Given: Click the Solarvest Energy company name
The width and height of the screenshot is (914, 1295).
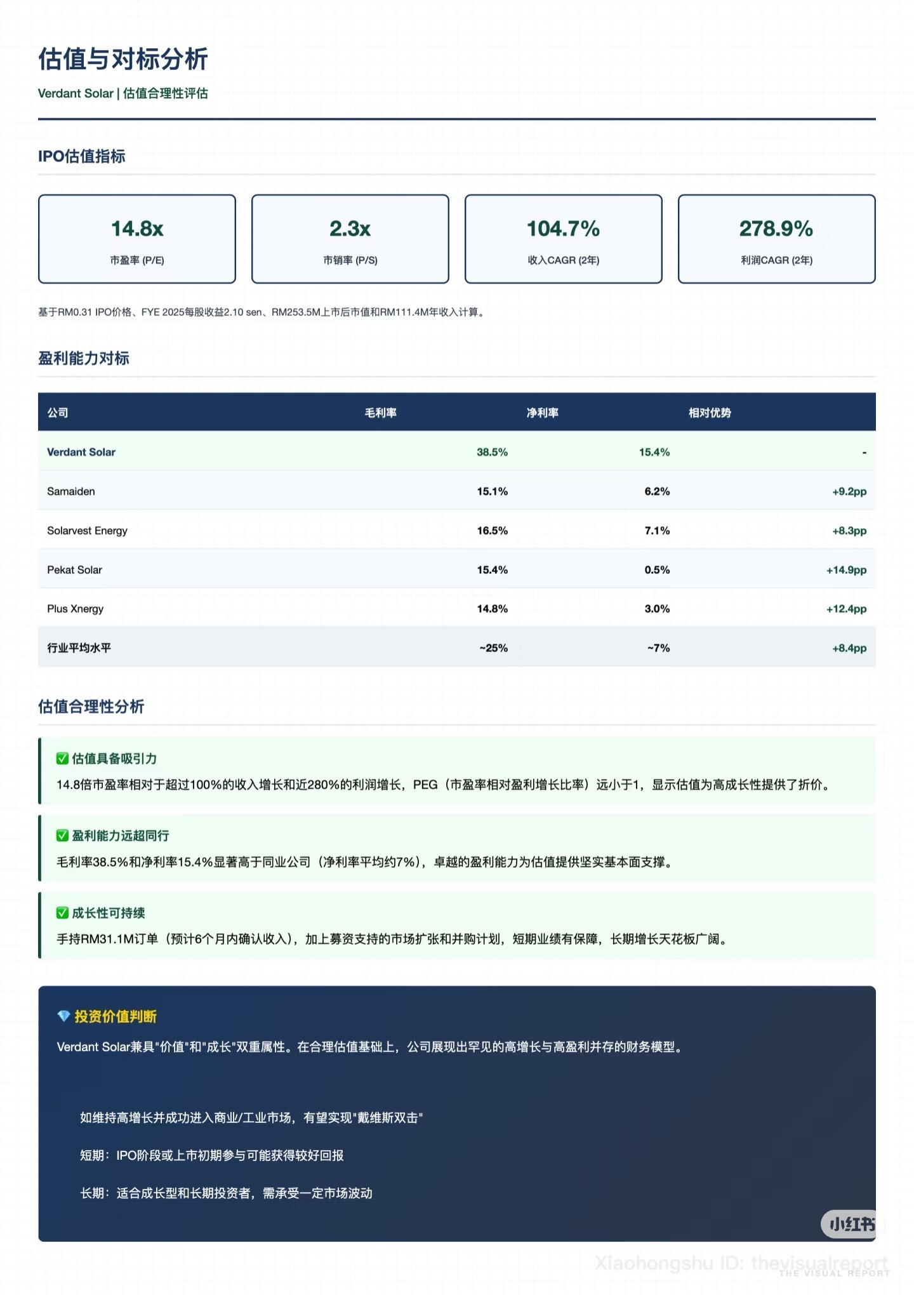Looking at the screenshot, I should (x=87, y=531).
